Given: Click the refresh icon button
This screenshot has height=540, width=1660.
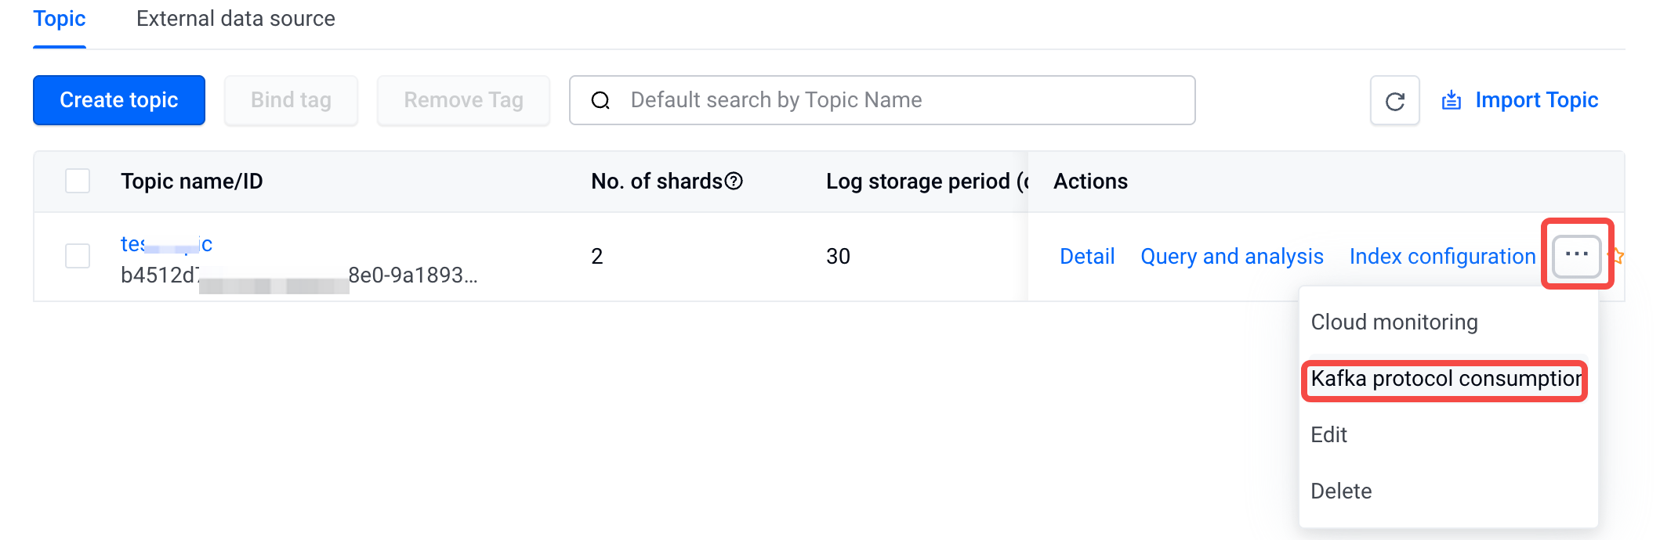Looking at the screenshot, I should click(1394, 100).
